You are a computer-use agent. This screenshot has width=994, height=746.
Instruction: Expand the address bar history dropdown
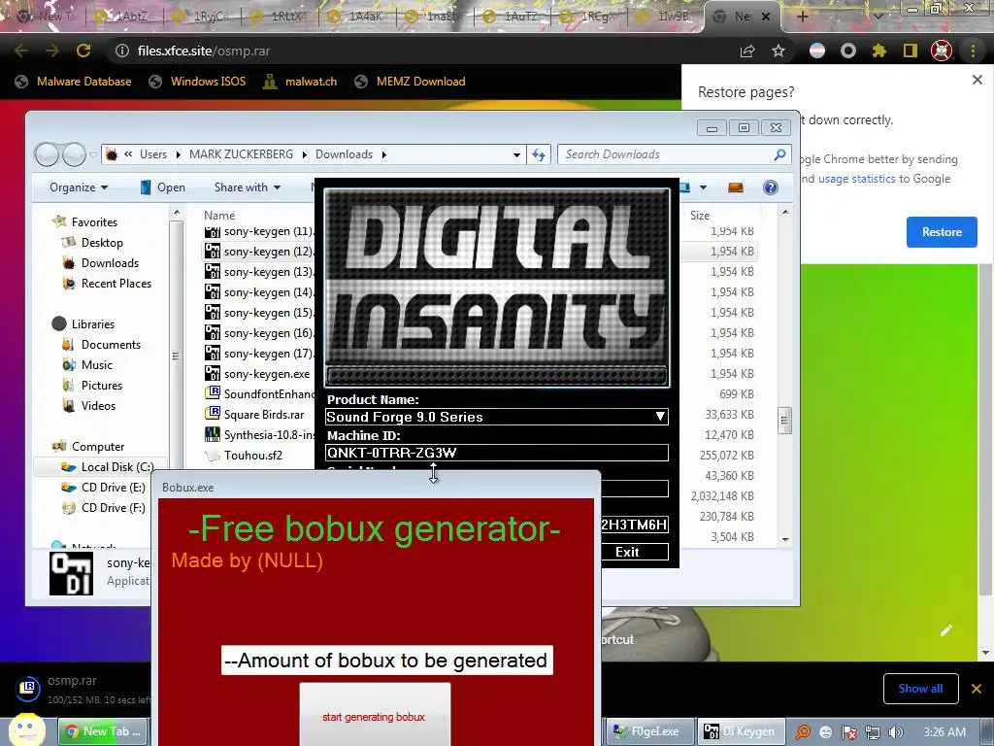516,154
